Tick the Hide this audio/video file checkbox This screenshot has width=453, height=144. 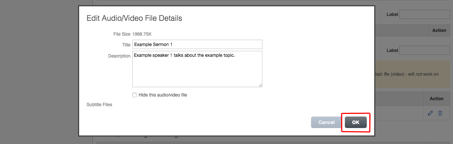135,95
